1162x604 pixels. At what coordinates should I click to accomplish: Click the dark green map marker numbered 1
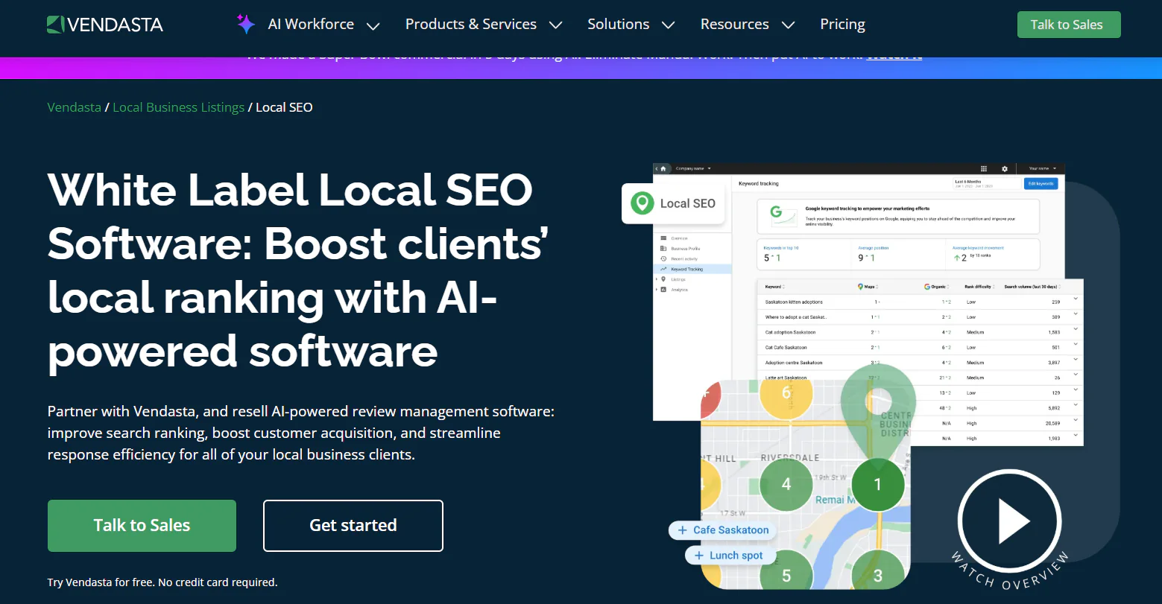tap(877, 484)
